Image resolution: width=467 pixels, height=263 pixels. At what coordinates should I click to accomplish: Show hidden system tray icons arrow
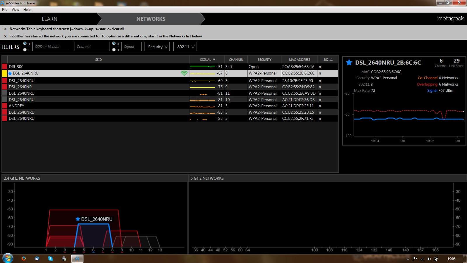(408, 259)
